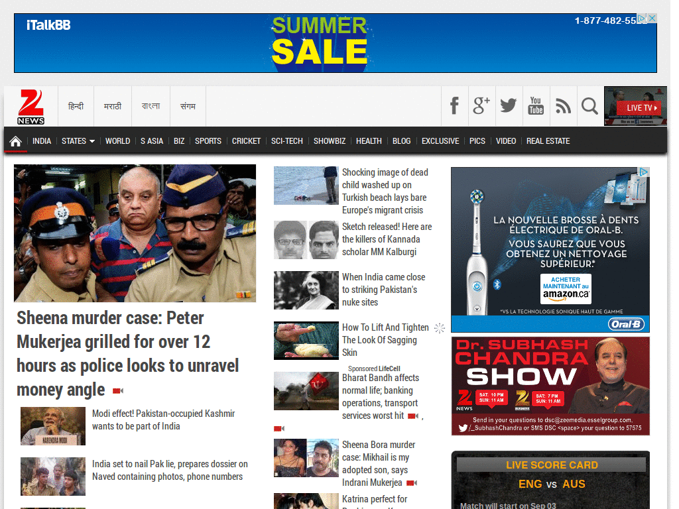The width and height of the screenshot is (679, 509).
Task: Open the Sangam language link
Action: click(x=188, y=106)
